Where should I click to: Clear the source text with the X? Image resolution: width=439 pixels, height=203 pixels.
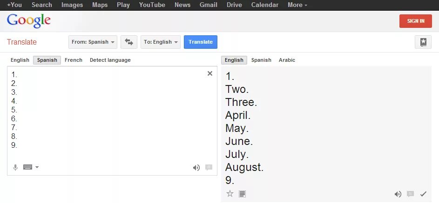[209, 73]
